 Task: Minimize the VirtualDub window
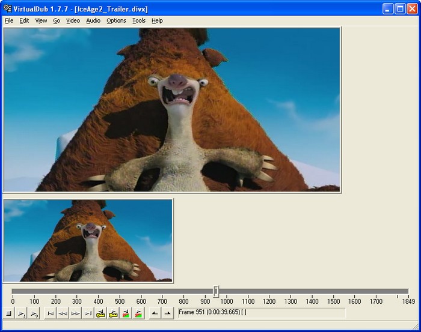[x=387, y=9]
